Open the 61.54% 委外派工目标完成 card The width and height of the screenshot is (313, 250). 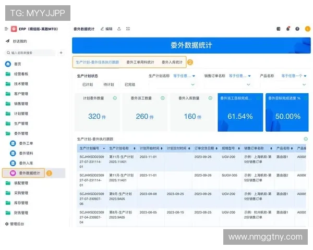240,113
